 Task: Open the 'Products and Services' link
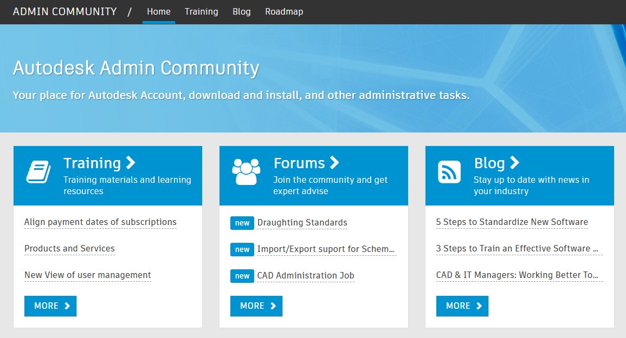click(69, 248)
